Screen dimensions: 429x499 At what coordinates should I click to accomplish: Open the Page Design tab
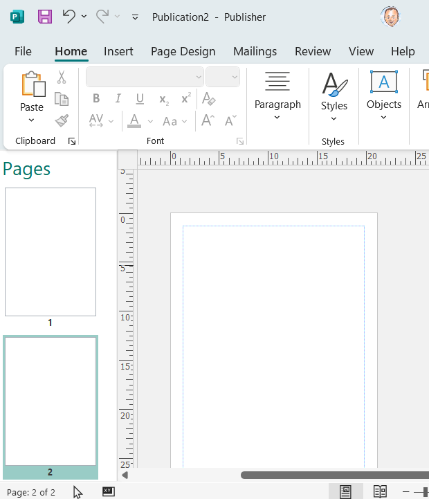pyautogui.click(x=183, y=51)
